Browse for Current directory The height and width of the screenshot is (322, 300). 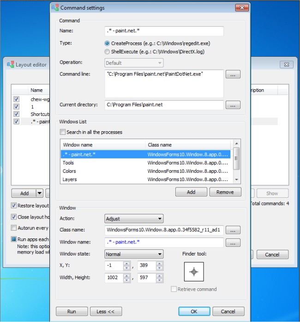coord(233,105)
